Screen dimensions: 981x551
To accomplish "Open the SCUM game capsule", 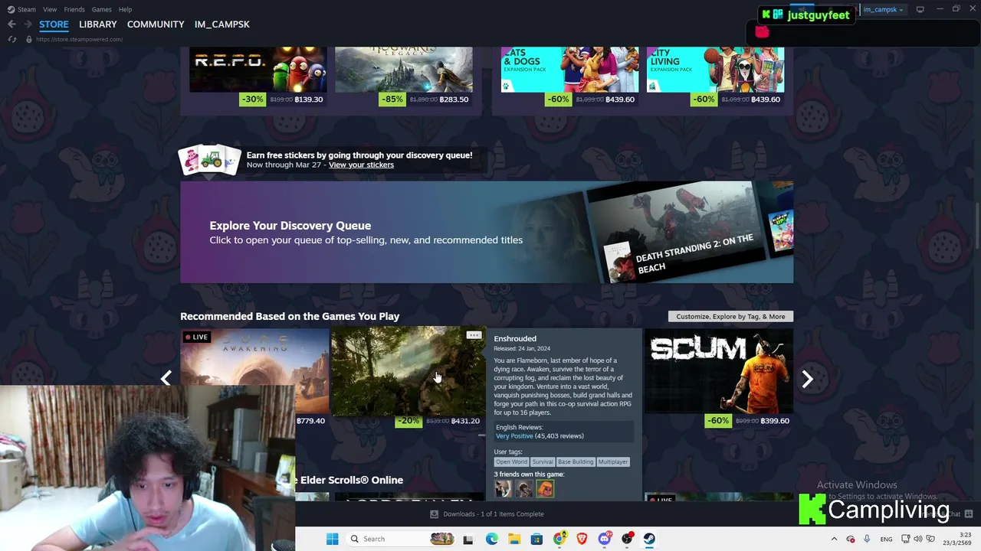I will click(x=718, y=371).
